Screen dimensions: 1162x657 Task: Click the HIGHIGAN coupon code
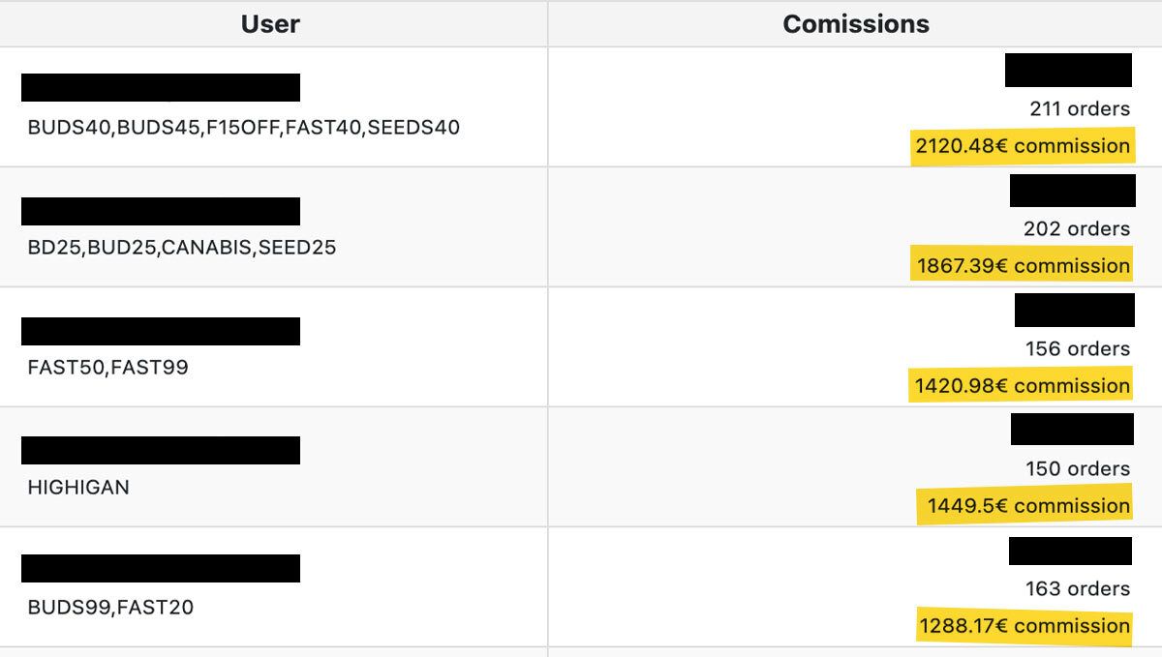point(78,487)
